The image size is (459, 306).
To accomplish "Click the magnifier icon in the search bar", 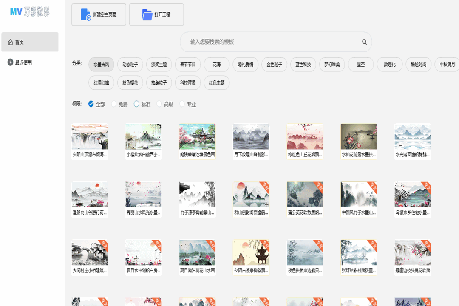I will pos(364,42).
